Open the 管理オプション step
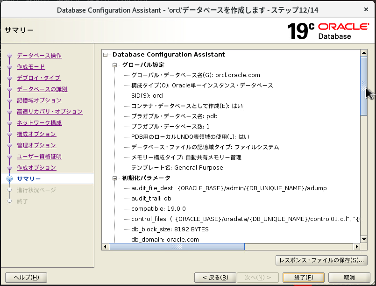The width and height of the screenshot is (376, 286). (x=37, y=145)
